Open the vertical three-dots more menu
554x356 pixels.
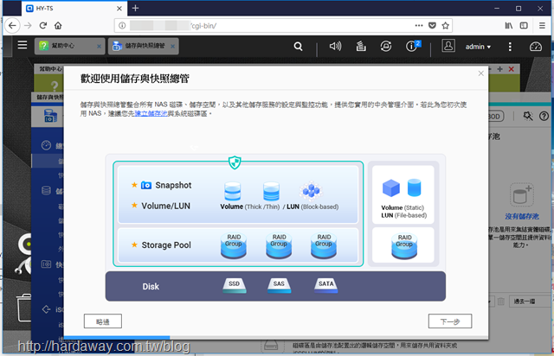(510, 47)
